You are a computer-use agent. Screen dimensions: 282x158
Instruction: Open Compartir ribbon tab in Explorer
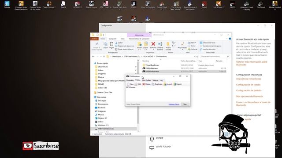pyautogui.click(x=113, y=39)
